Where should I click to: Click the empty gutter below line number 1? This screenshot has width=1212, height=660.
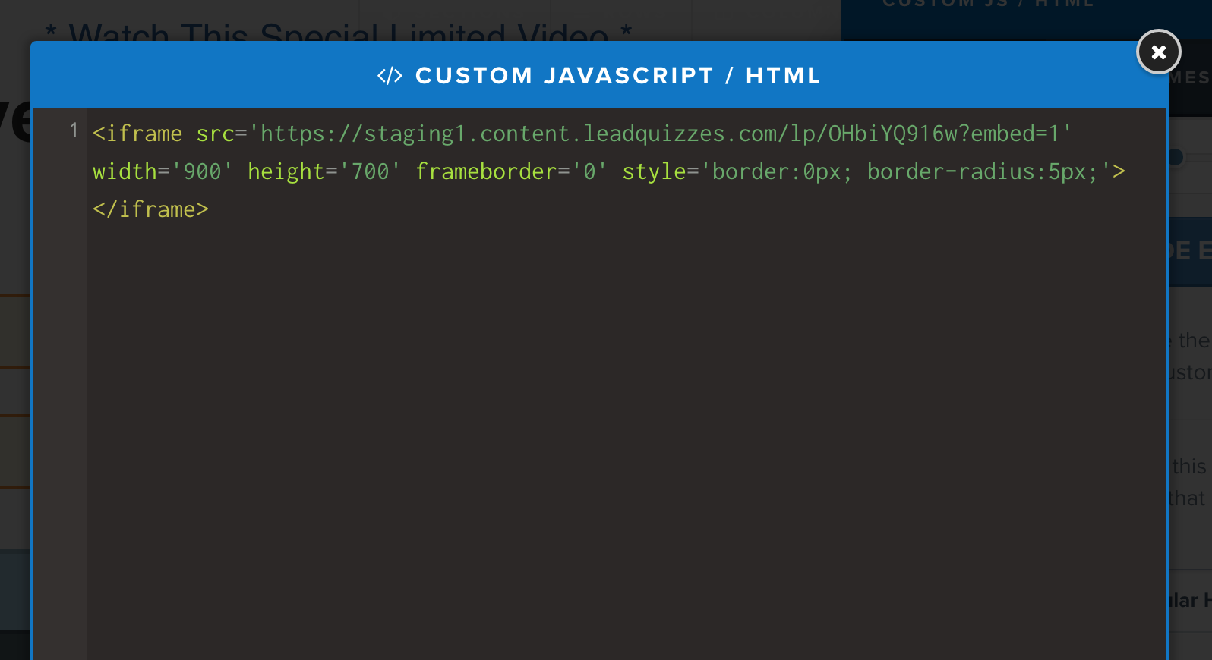point(60,402)
